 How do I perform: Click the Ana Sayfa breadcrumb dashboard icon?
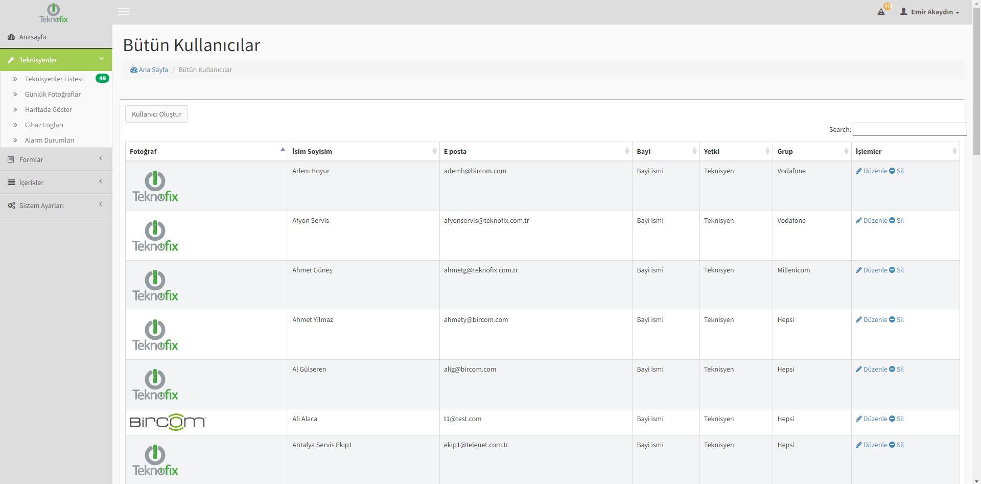point(133,70)
